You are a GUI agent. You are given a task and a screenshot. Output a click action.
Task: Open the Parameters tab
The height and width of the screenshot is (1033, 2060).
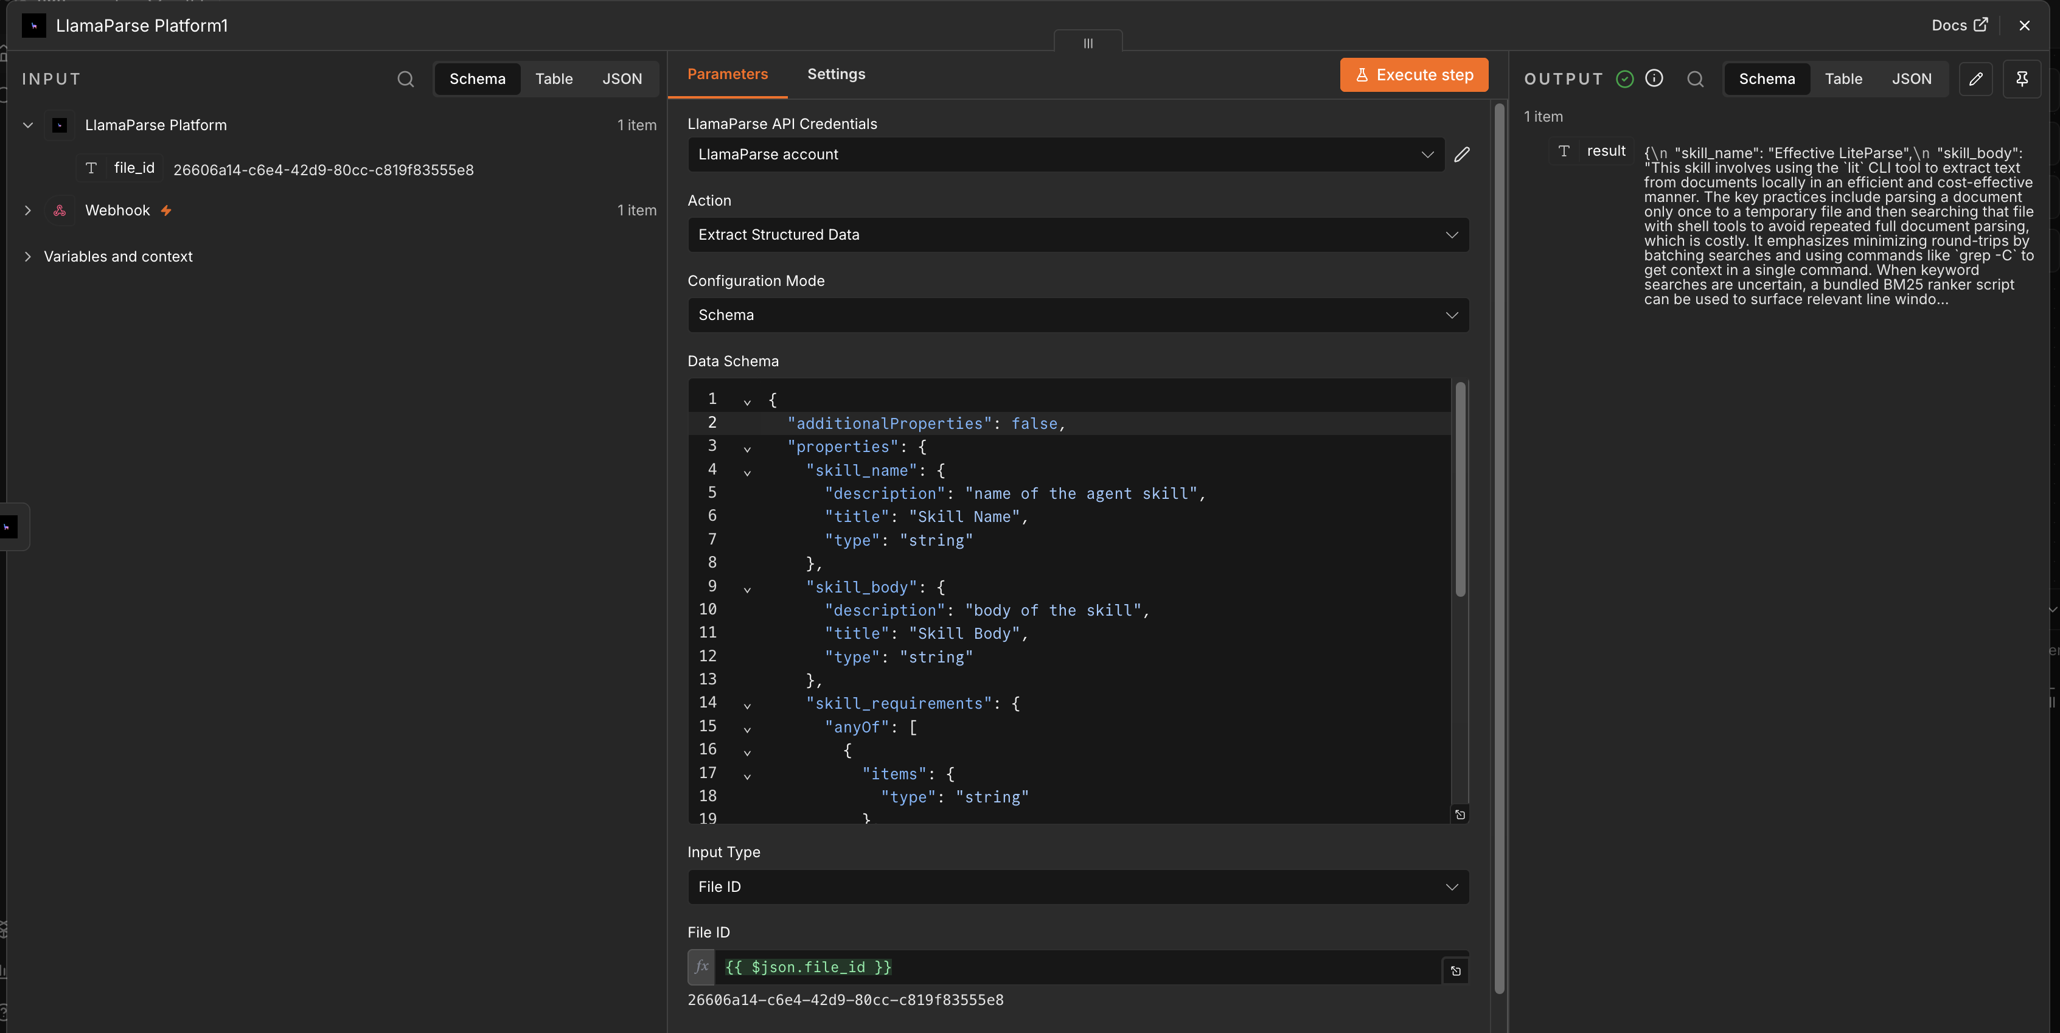coord(728,74)
